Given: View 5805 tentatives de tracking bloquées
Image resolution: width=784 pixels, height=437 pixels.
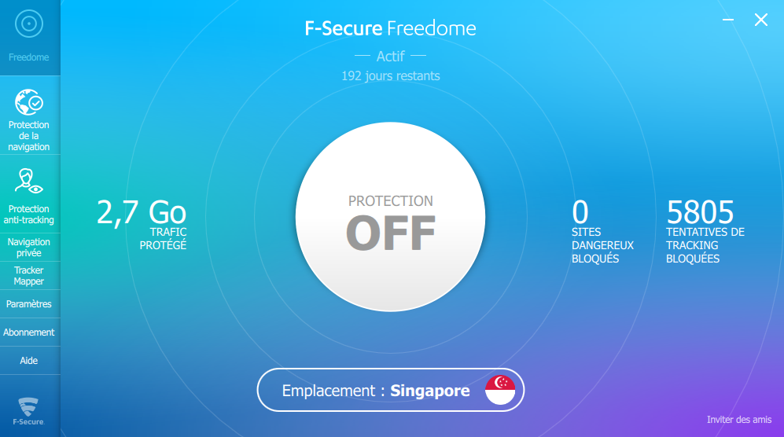Looking at the screenshot, I should 705,231.
